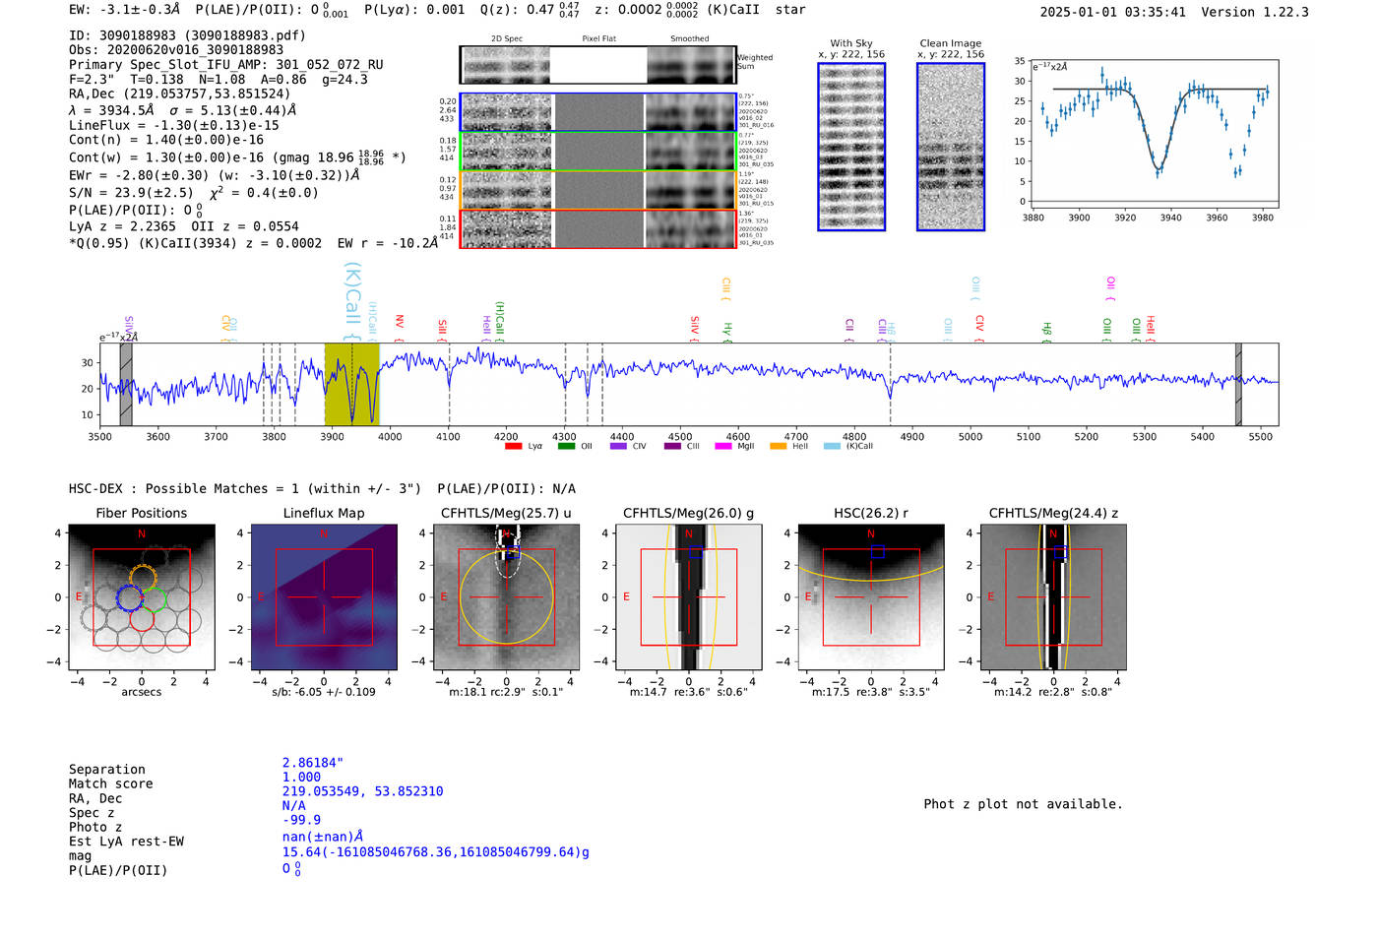The image size is (1378, 938).
Task: Click 'Phot z plot not available.' text
Action: (1024, 804)
